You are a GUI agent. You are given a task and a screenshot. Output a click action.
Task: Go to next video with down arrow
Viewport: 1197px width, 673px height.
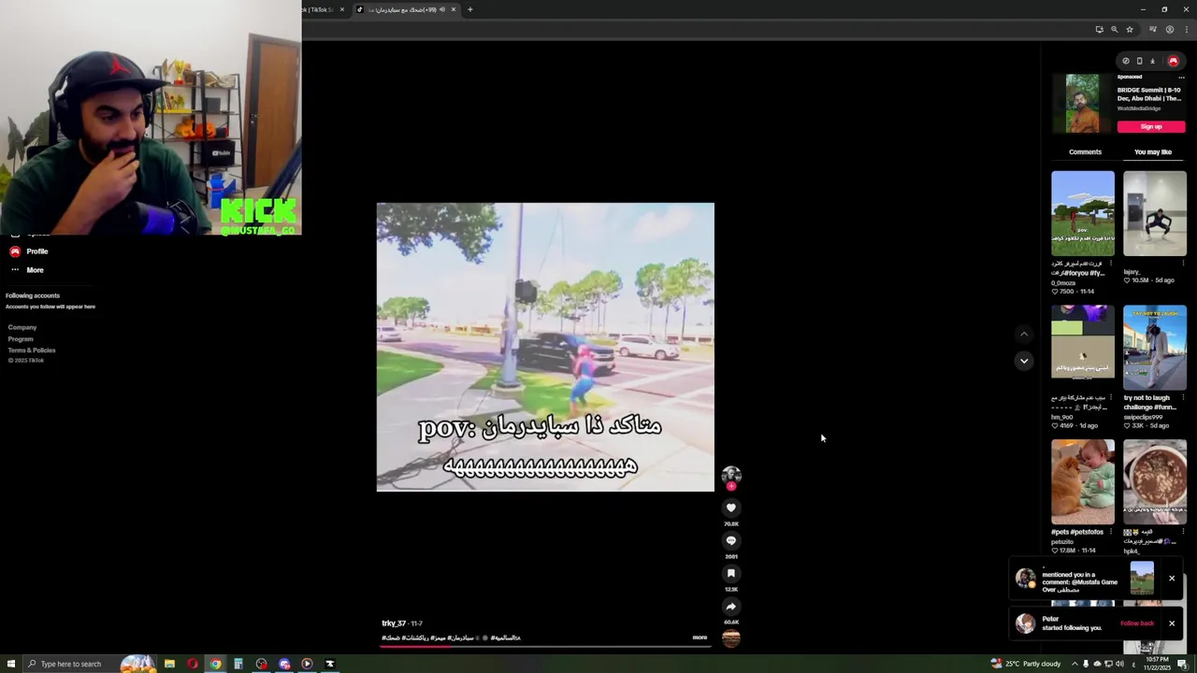coord(1024,361)
